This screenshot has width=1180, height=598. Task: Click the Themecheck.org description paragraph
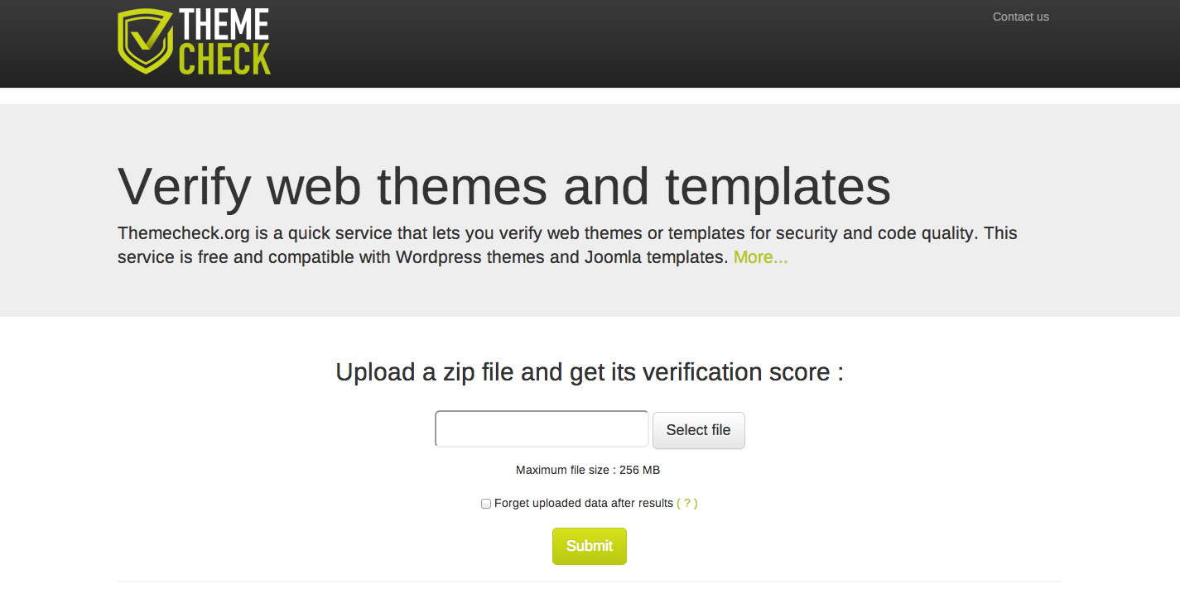click(566, 245)
